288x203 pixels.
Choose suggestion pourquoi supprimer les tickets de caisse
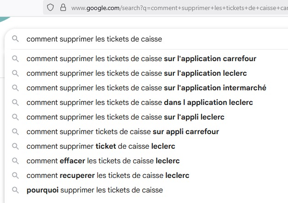(95, 190)
